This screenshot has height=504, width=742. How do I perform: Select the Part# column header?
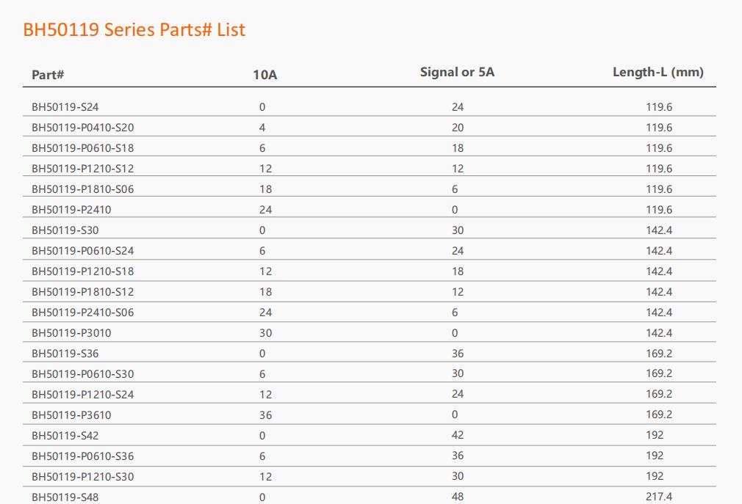coord(48,75)
